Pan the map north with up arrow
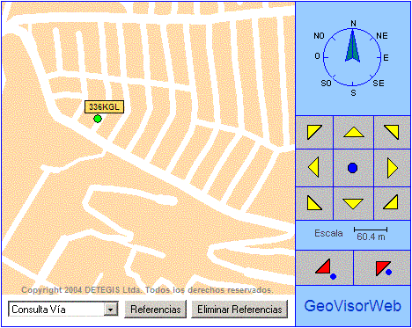Viewport: 412px width, 328px height. click(x=354, y=133)
